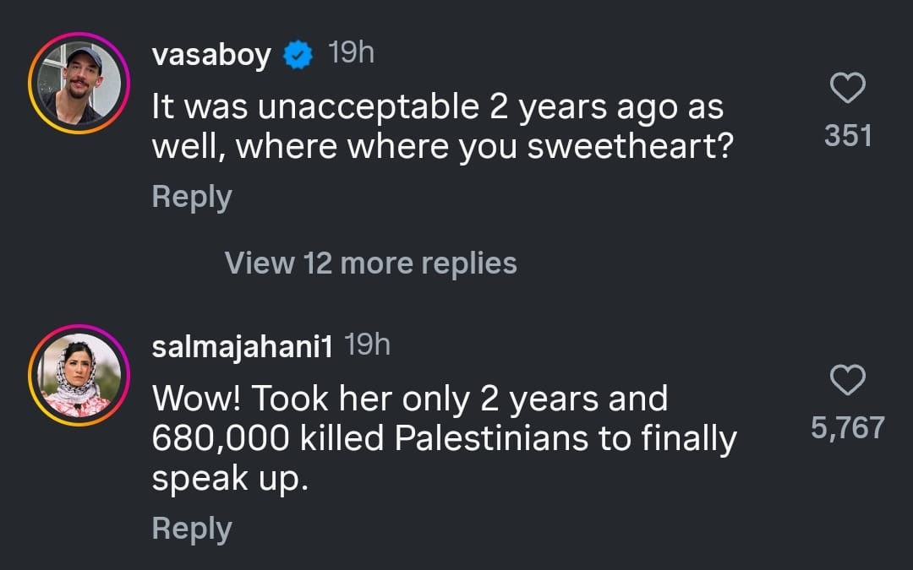
Task: Reply to vasaboy's comment
Action: click(192, 197)
